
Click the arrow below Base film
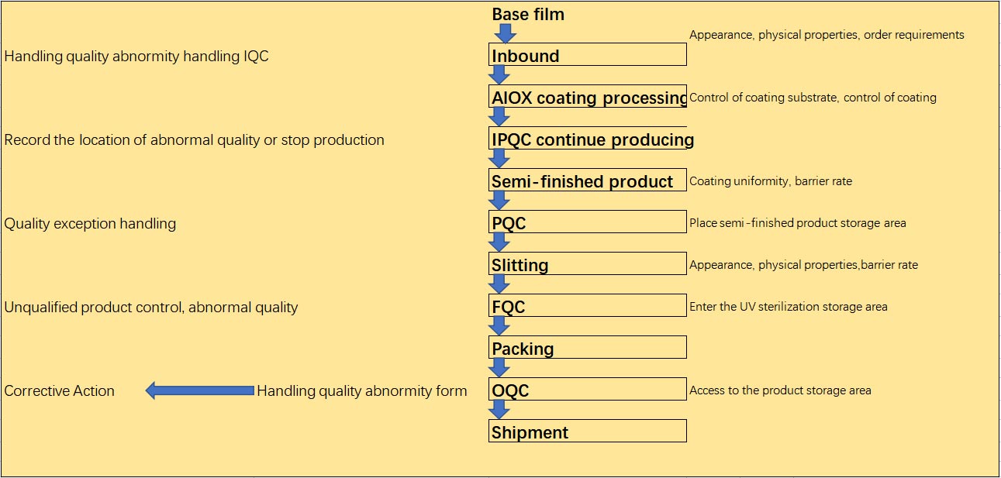[505, 33]
